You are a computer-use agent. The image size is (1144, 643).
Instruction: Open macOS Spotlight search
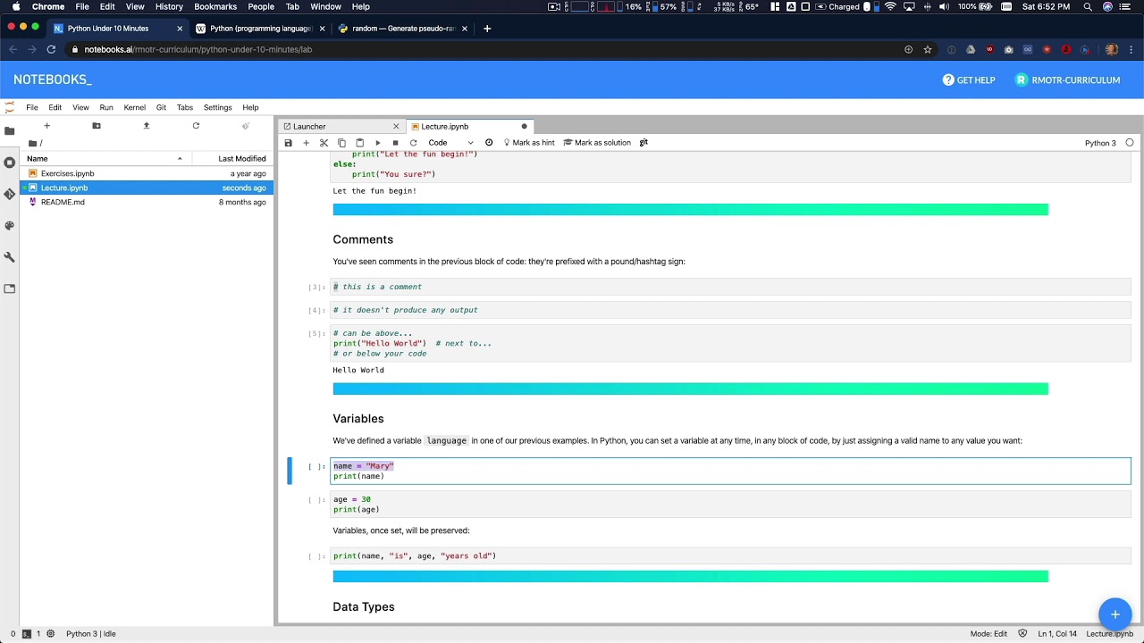point(1088,7)
